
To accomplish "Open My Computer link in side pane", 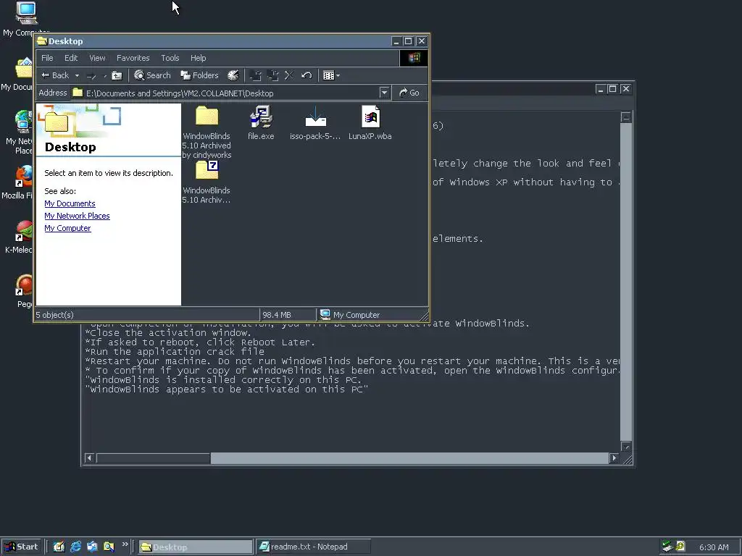I will tap(67, 228).
